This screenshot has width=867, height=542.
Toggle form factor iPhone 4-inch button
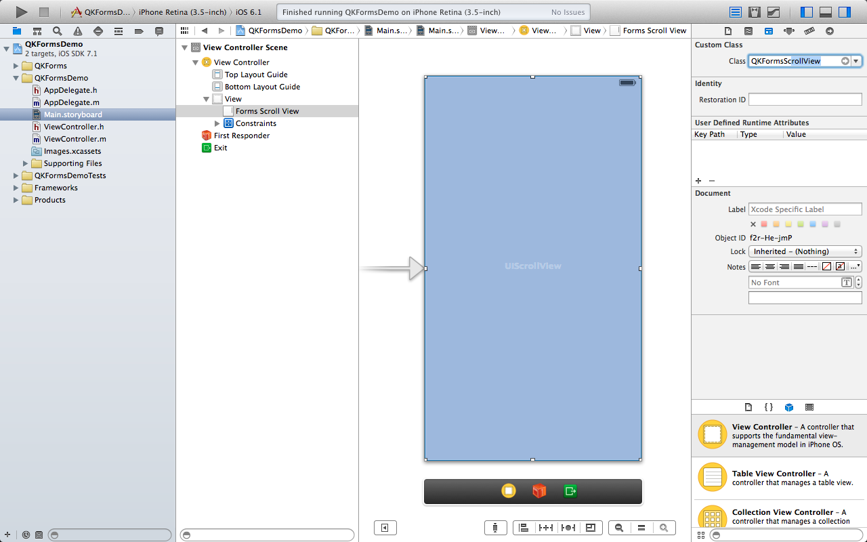pos(496,528)
